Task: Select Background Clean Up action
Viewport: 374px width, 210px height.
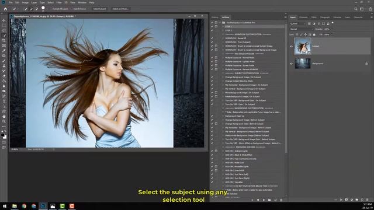Action: point(235,116)
